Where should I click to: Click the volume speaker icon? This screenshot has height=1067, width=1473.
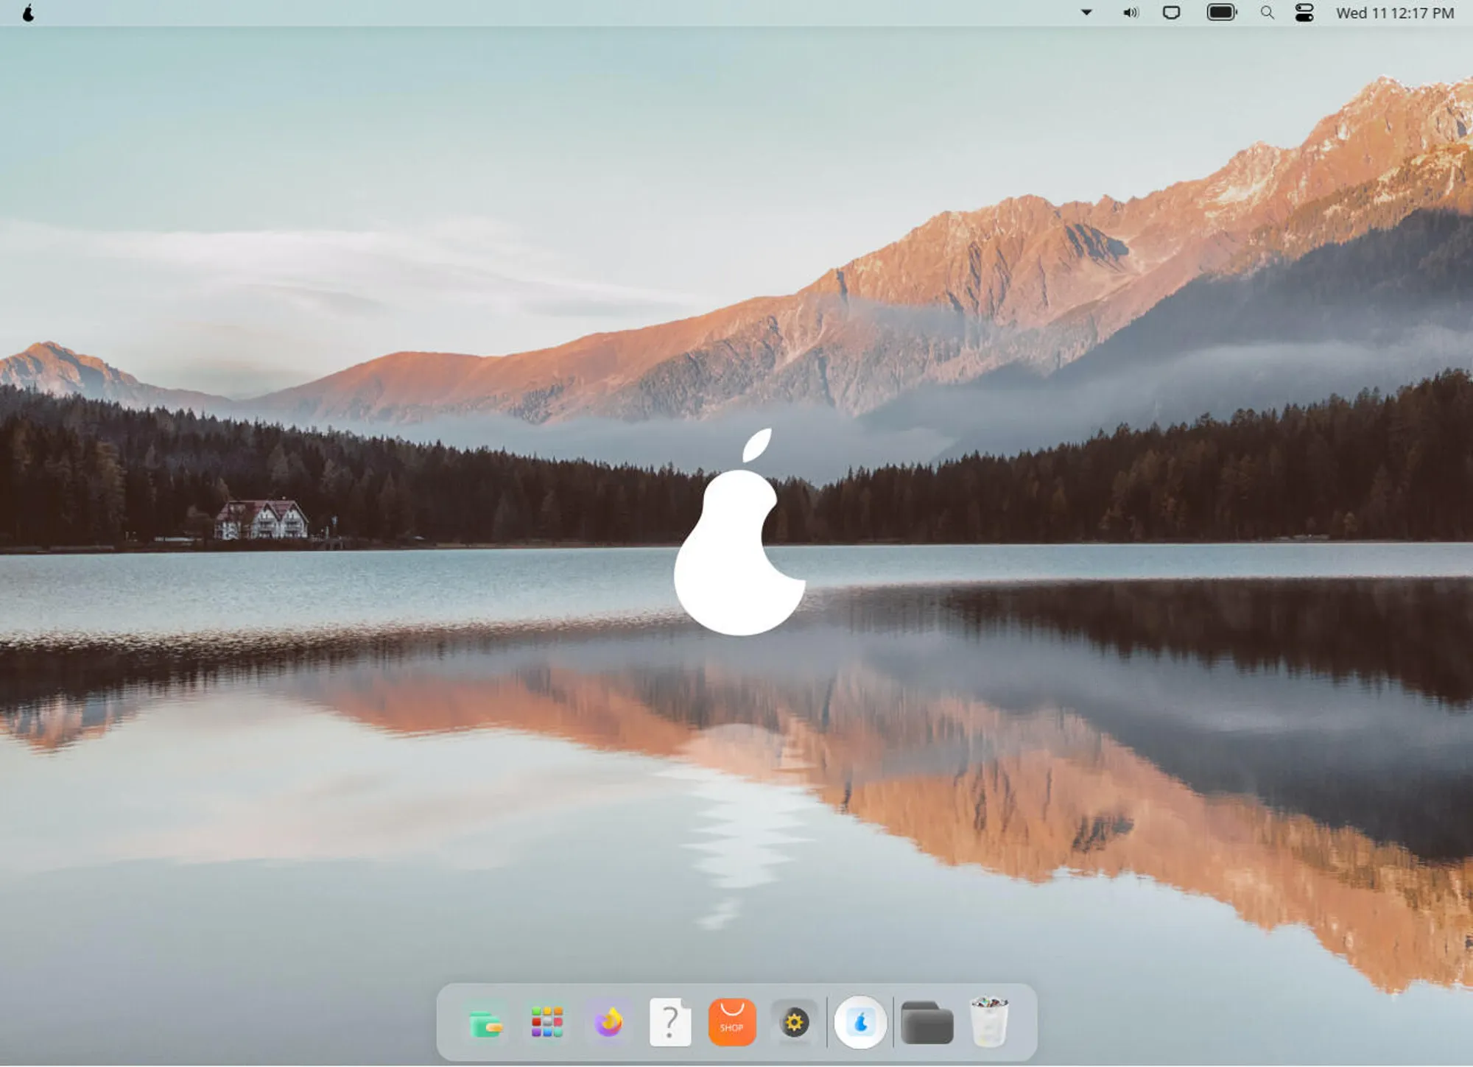click(1131, 13)
